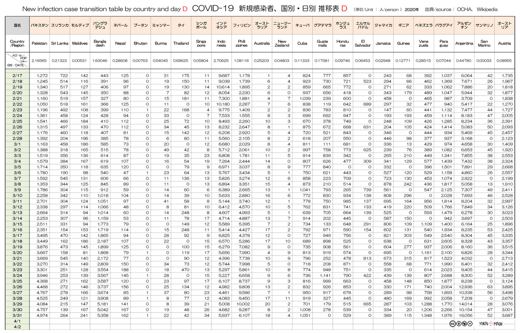Click the Japanese header 'キューバ'
The width and height of the screenshot is (520, 333).
pos(302,26)
